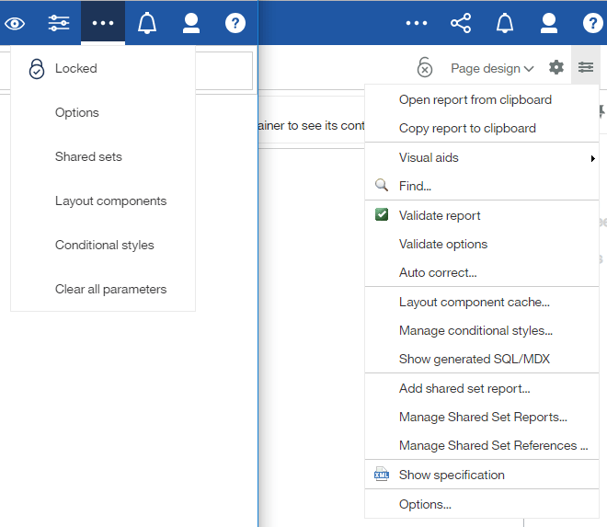Open help question mark in left header

coord(235,23)
